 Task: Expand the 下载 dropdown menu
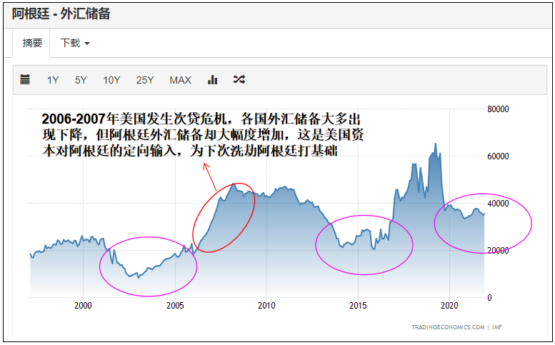pos(75,43)
